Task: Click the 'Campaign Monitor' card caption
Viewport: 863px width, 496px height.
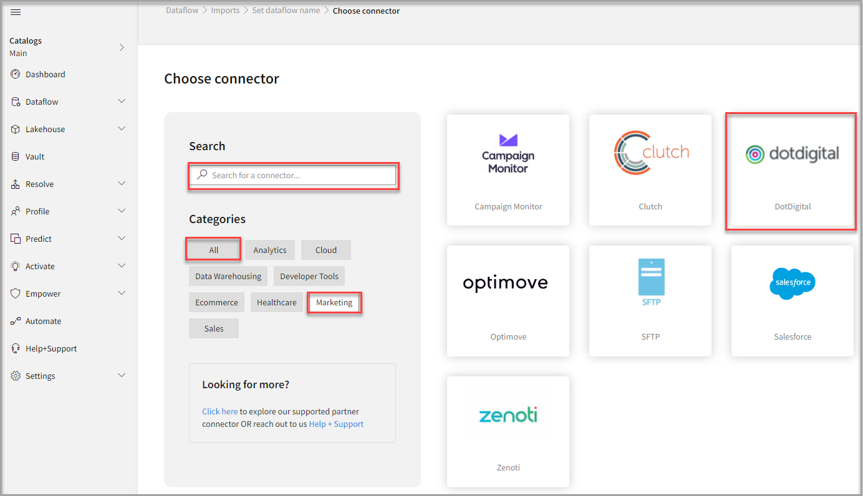Action: pos(508,206)
